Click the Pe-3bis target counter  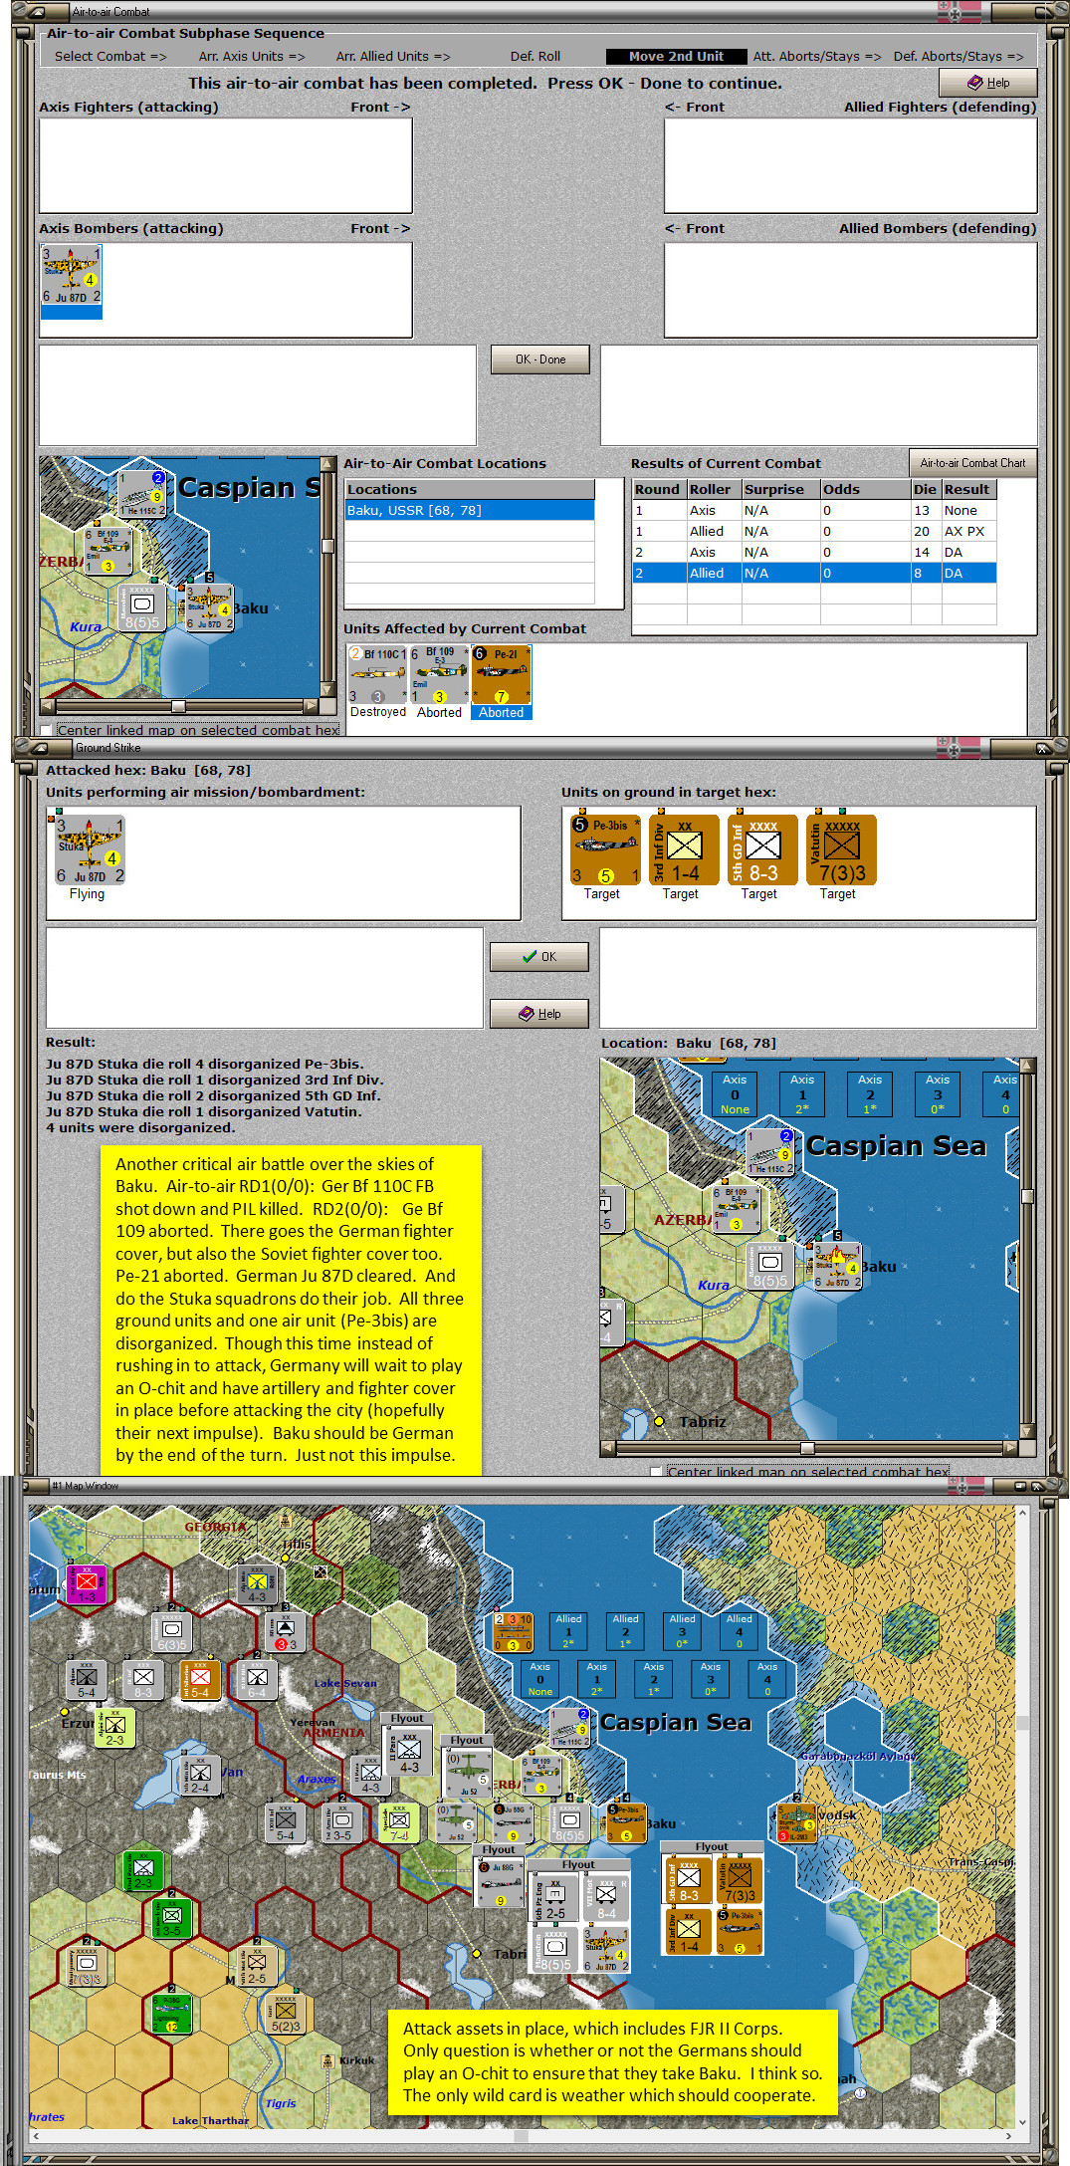tap(604, 849)
